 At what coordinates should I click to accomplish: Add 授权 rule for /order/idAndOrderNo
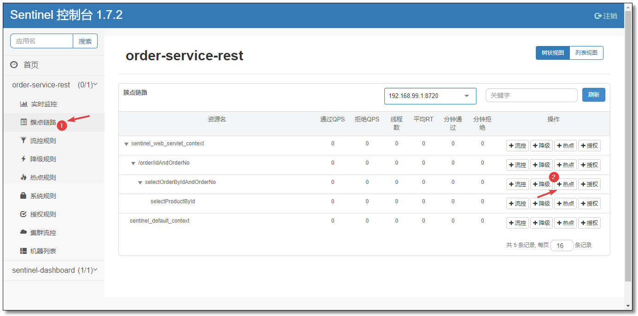point(589,165)
